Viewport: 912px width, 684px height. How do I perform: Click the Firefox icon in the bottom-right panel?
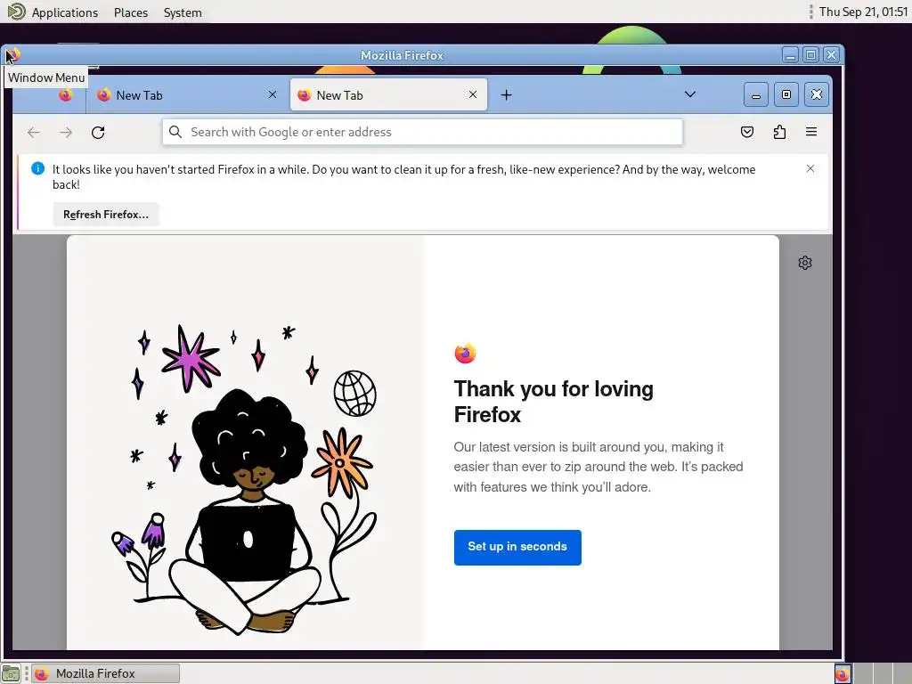click(x=843, y=674)
